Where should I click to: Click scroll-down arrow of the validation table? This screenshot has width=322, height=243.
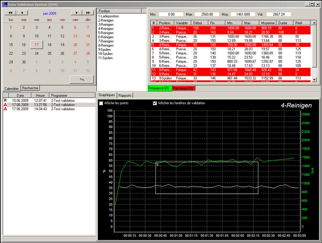314,80
